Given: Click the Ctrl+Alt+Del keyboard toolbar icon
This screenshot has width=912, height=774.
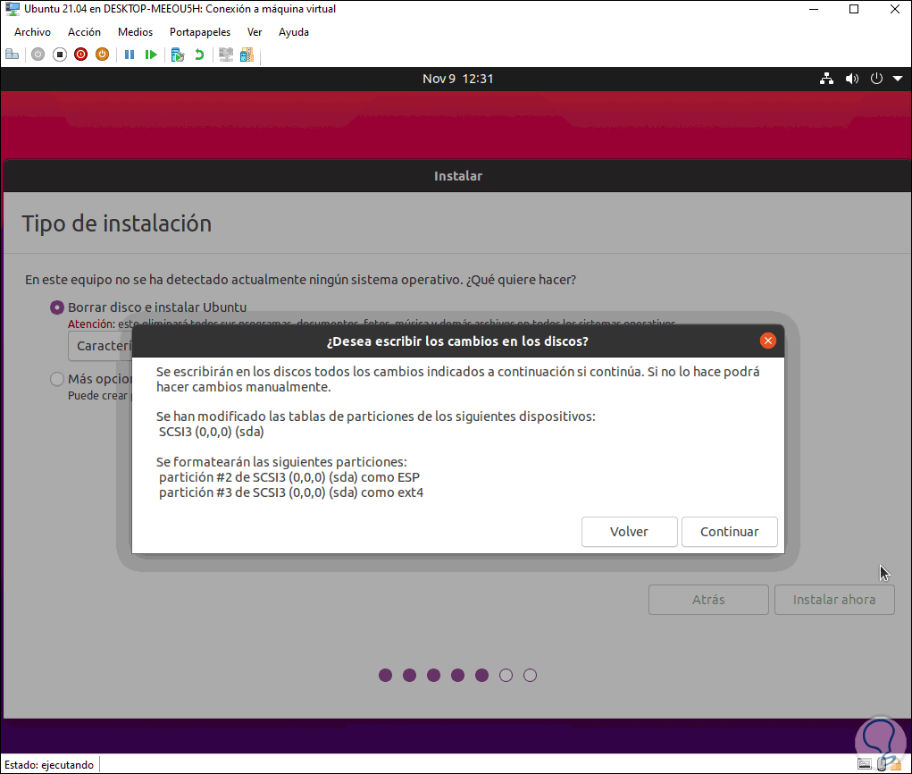Looking at the screenshot, I should [13, 55].
